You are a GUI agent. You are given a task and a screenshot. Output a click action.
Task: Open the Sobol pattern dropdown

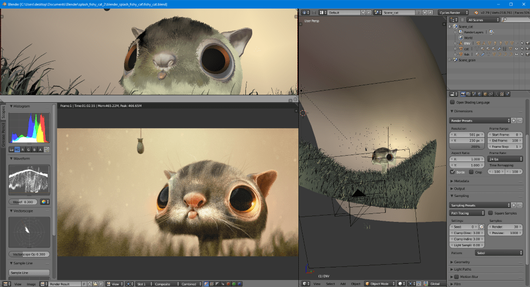[499, 253]
